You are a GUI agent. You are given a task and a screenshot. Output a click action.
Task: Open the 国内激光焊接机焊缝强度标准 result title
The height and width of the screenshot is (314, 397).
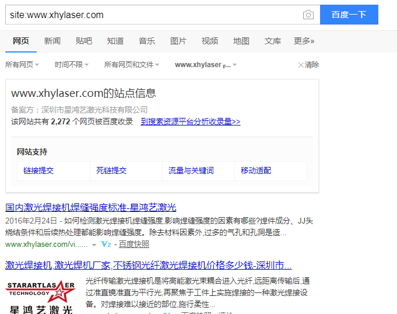(90, 207)
